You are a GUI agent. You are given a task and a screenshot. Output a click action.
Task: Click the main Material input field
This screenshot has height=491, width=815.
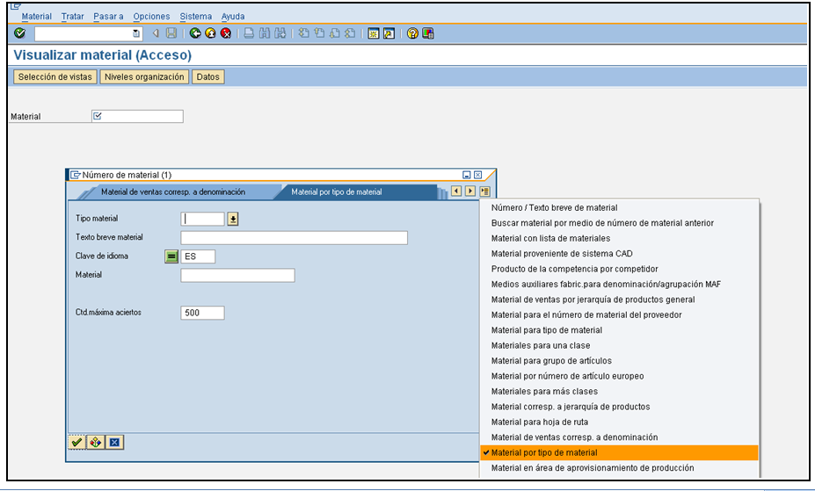137,116
